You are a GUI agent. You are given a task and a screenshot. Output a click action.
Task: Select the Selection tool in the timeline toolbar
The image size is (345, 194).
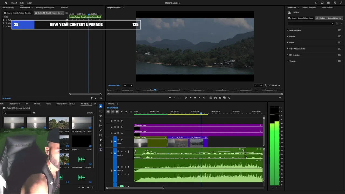click(101, 106)
